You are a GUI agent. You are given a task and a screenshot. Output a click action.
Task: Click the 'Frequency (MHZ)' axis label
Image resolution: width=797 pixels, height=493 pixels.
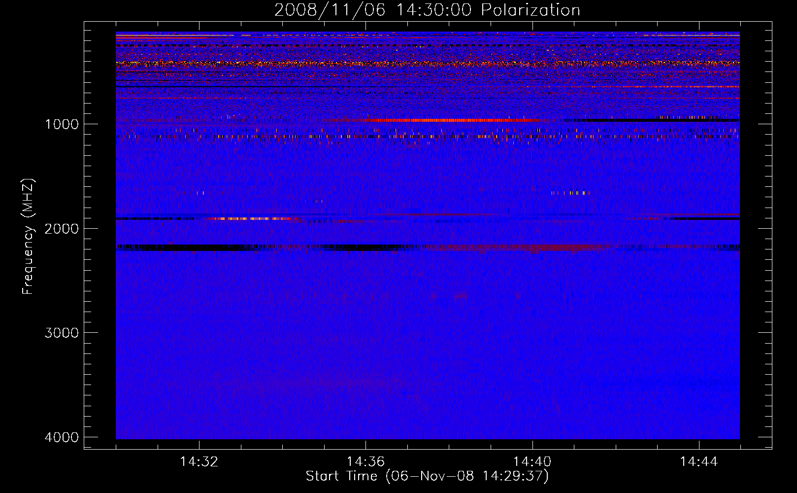pos(28,237)
